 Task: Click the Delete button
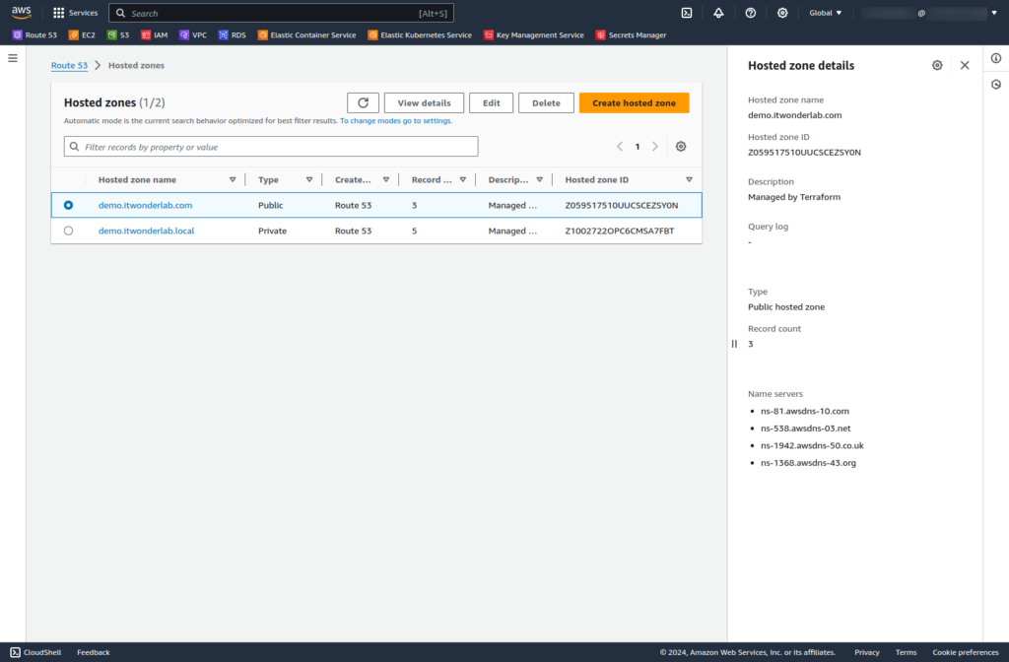coord(546,102)
